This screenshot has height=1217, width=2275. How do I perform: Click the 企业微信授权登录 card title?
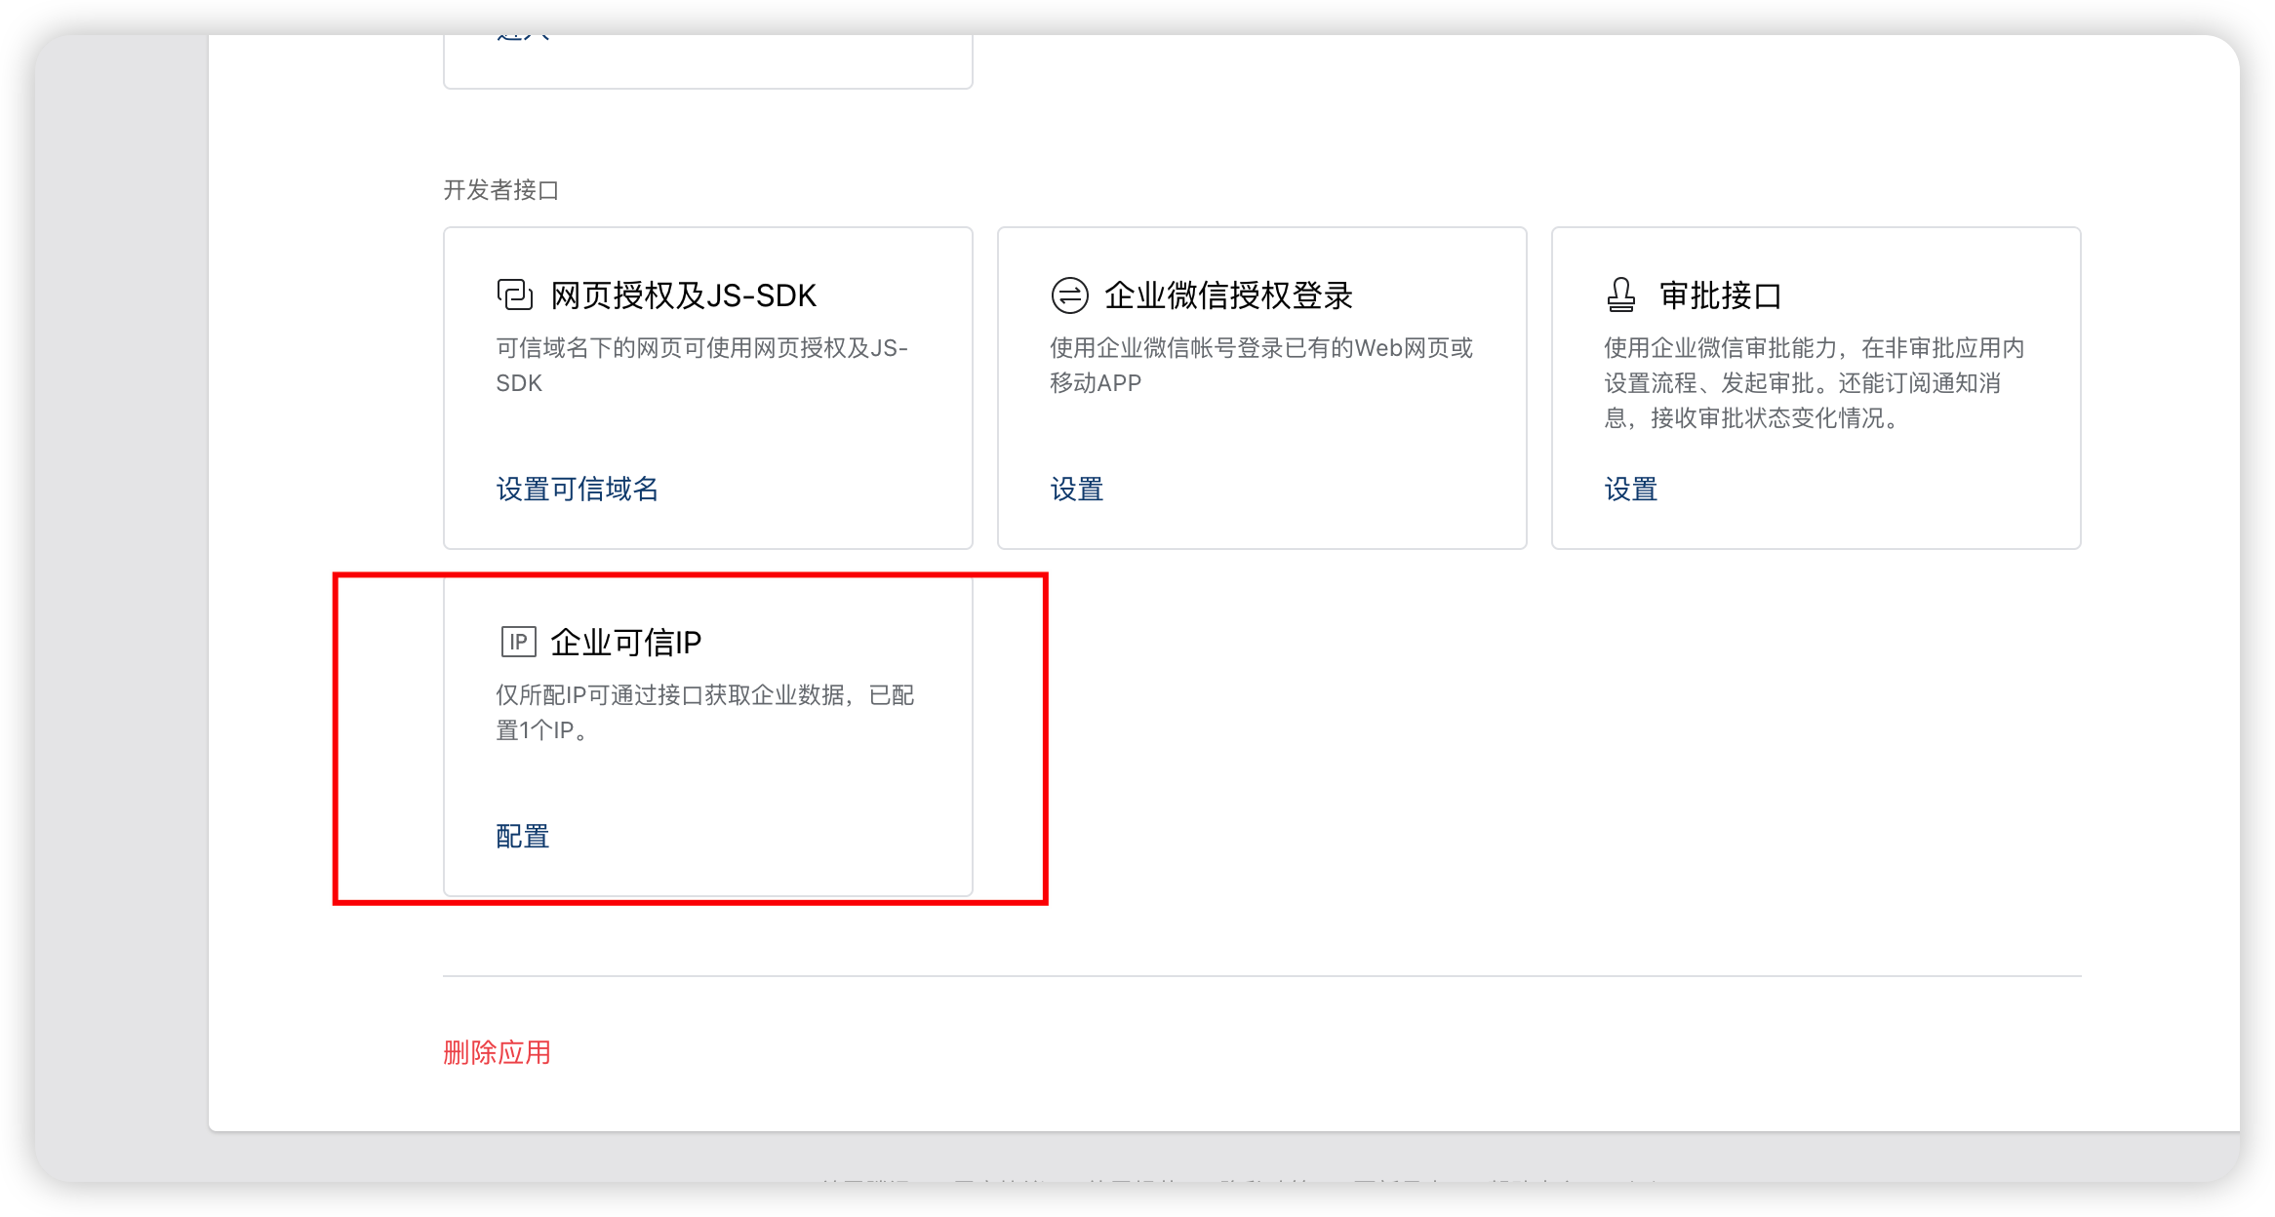click(1228, 295)
